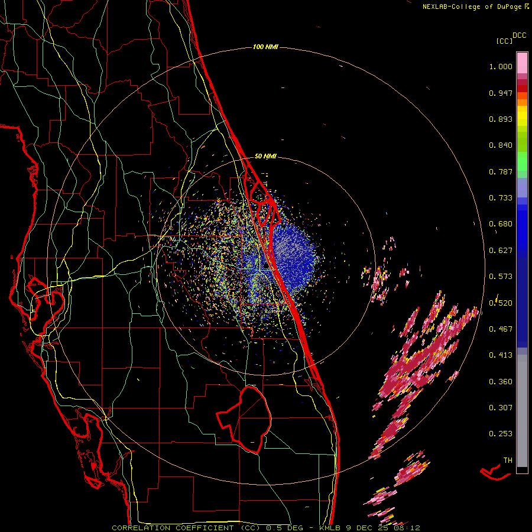The image size is (532, 532).
Task: Click the 0.413 scale value
Action: (501, 355)
